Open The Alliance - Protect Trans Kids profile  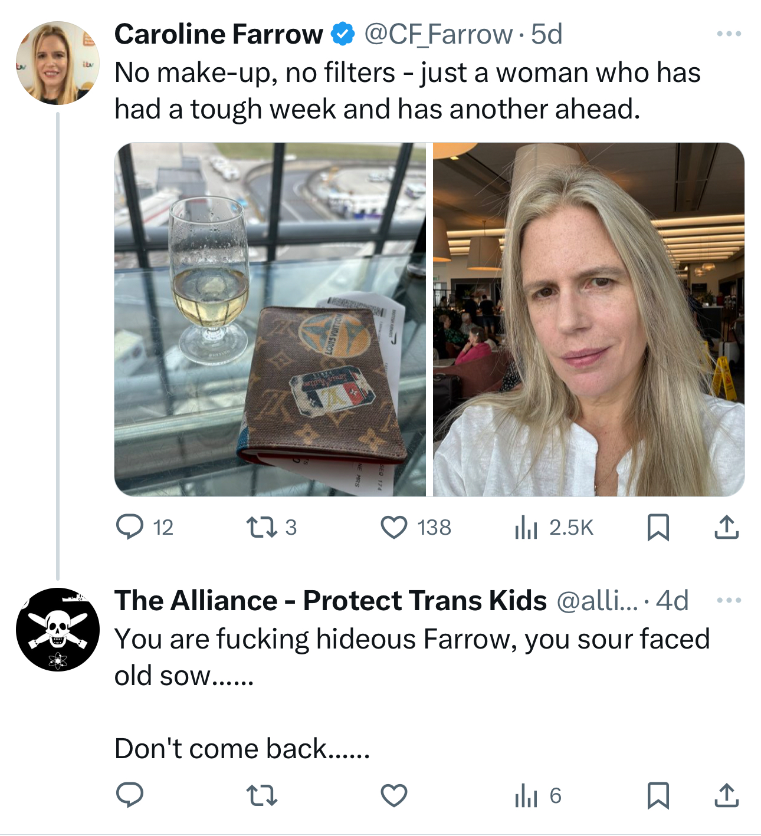click(330, 600)
